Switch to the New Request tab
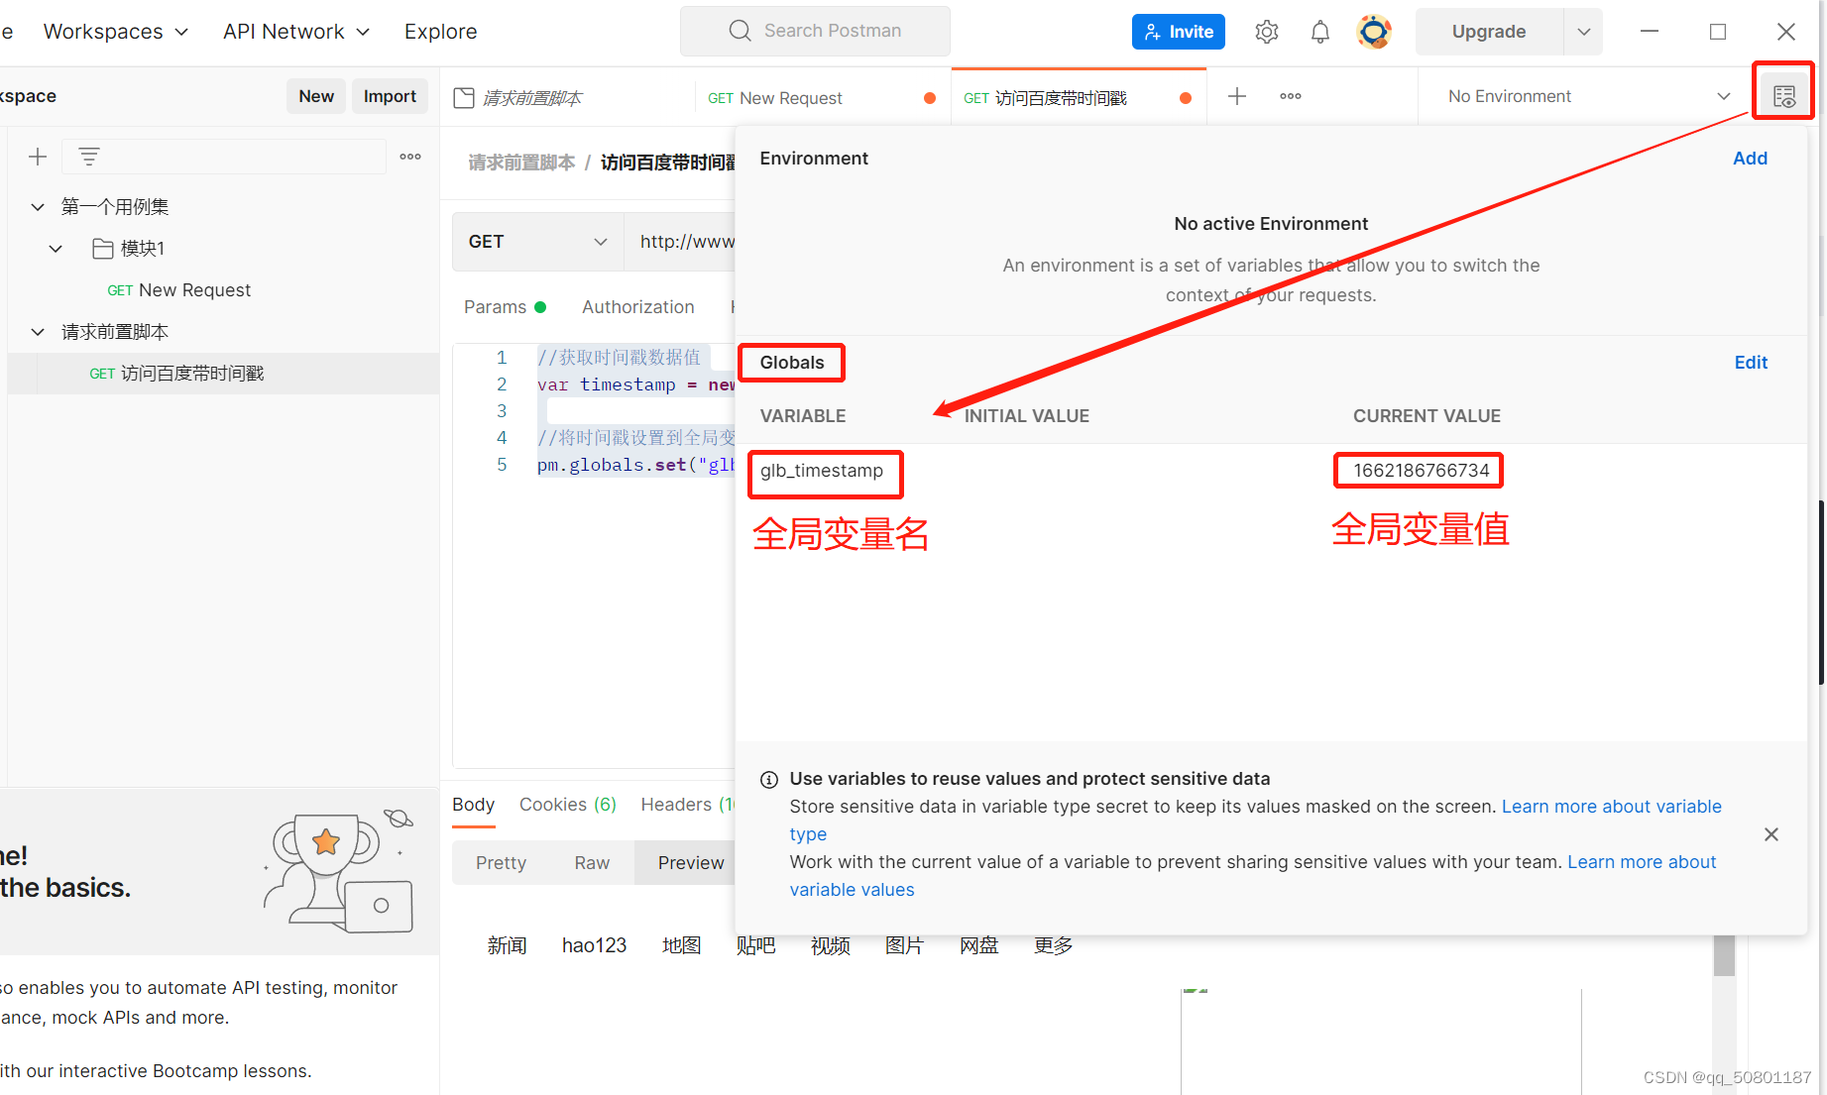The image size is (1827, 1095). [822, 97]
